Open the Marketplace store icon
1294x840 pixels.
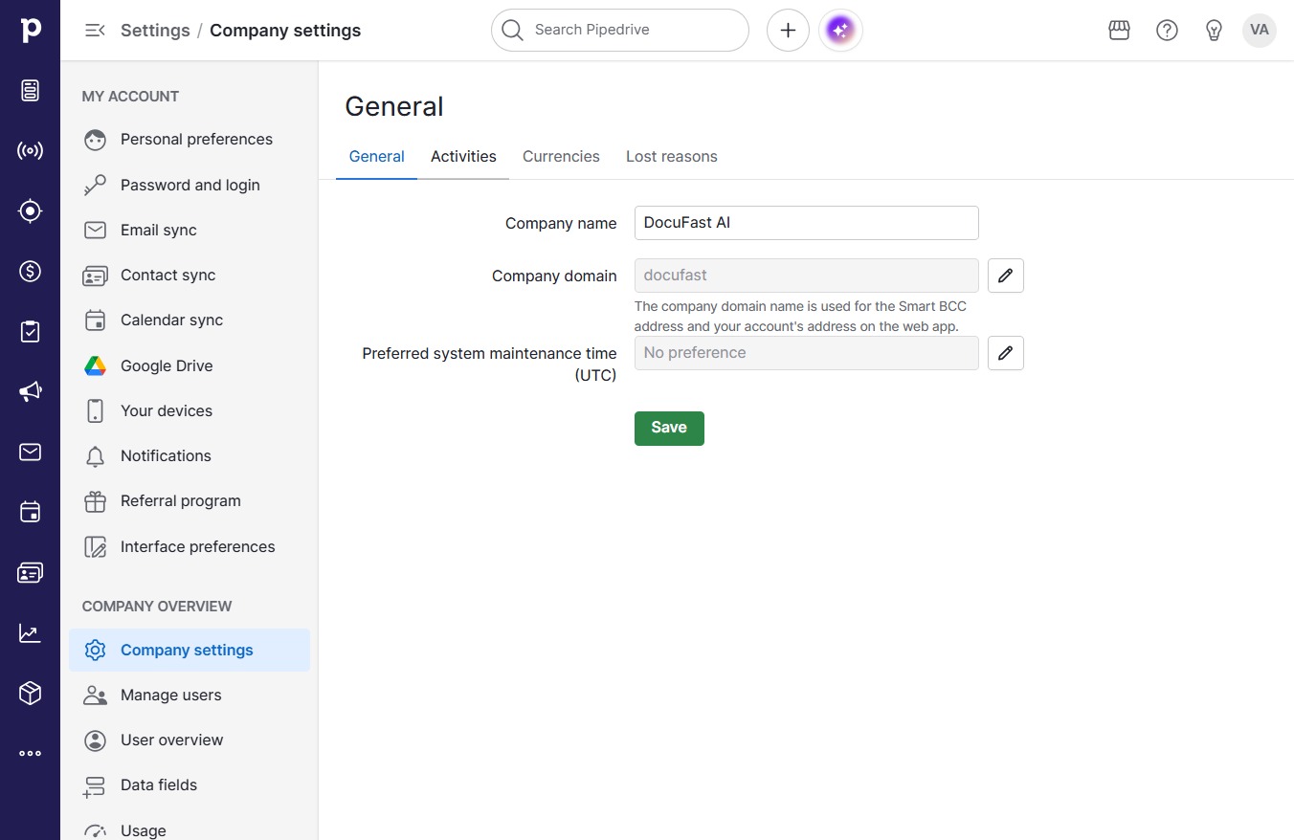coord(1119,31)
